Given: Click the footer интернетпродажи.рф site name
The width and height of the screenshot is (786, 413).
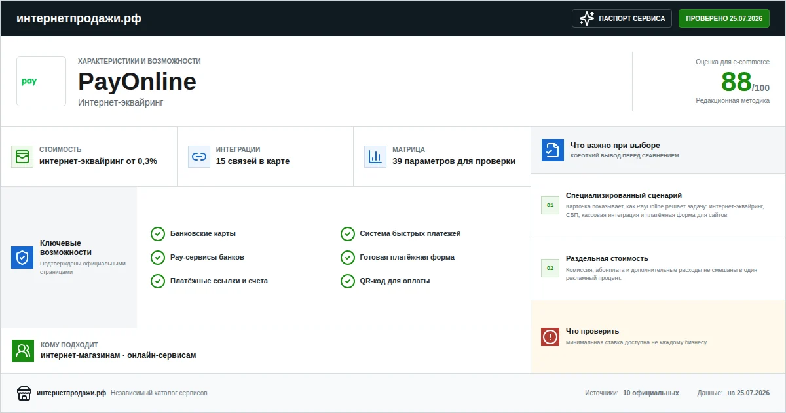Looking at the screenshot, I should (71, 393).
